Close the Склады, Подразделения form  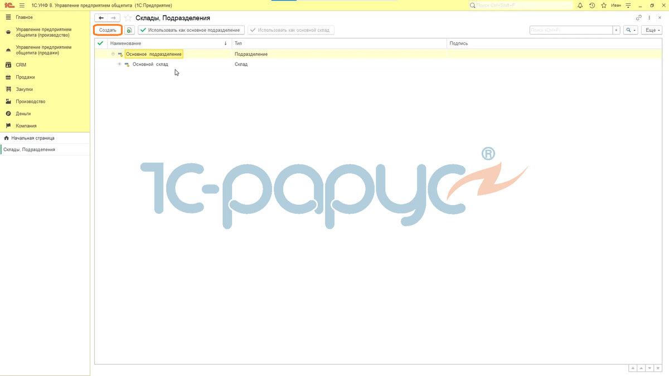[x=660, y=18]
